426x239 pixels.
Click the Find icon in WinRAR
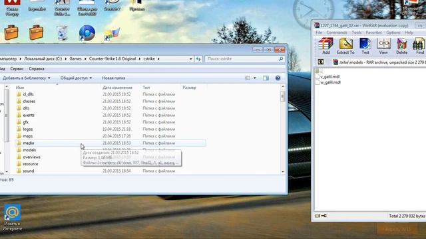pos(419,46)
